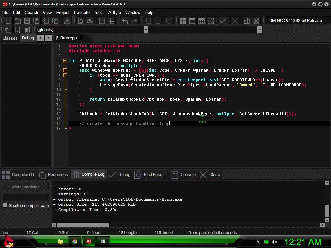Open the Tools menu
Image resolution: width=331 pixels, height=248 pixels.
(99, 13)
